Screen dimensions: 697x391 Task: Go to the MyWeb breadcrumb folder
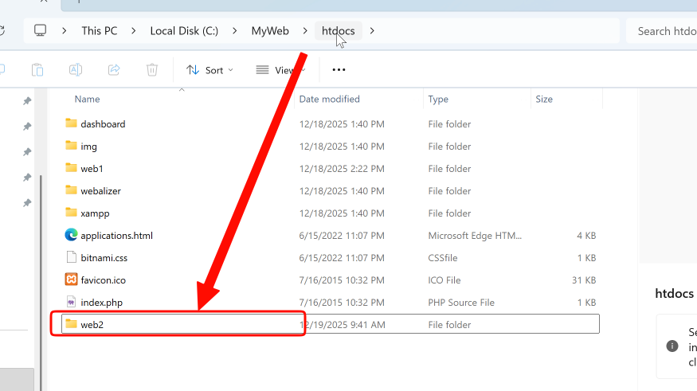[x=269, y=31]
